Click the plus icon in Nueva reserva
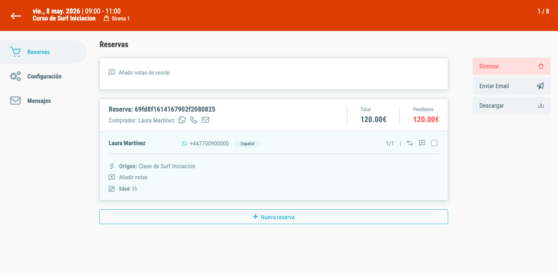 (x=255, y=217)
